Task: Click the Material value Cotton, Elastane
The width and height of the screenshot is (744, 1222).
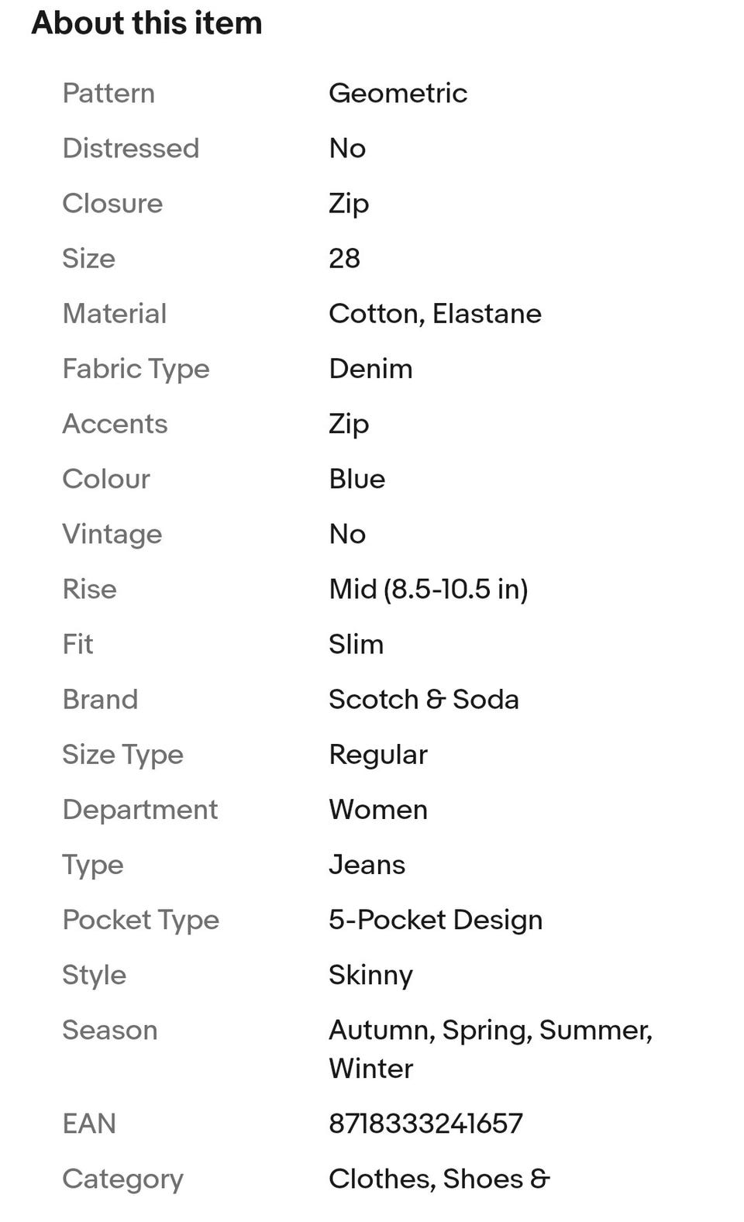Action: click(436, 314)
